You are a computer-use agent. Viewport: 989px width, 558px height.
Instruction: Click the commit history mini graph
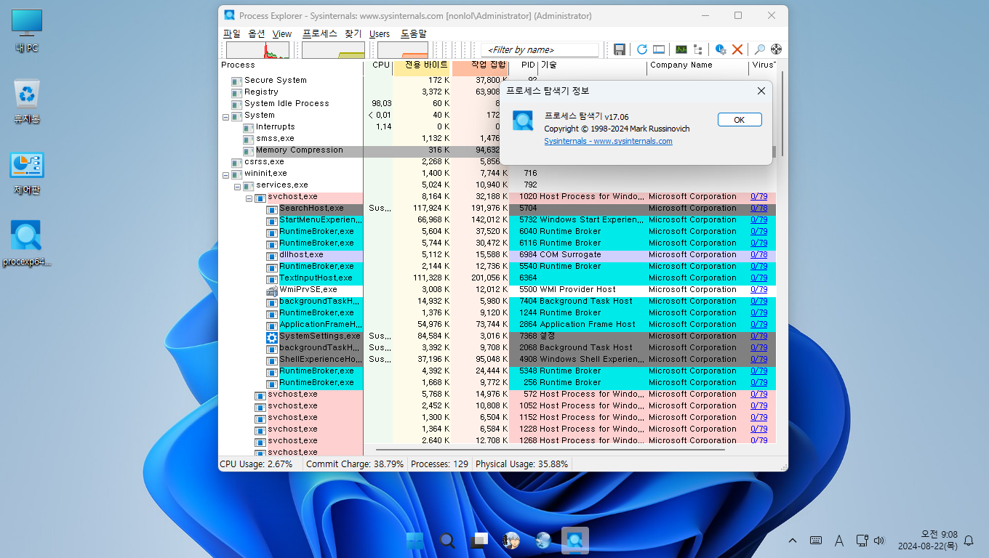(333, 50)
